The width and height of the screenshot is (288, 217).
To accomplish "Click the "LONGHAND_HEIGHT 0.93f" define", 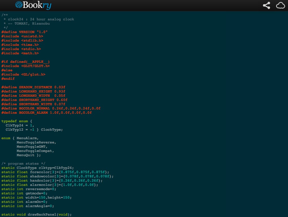I will 33,91.
